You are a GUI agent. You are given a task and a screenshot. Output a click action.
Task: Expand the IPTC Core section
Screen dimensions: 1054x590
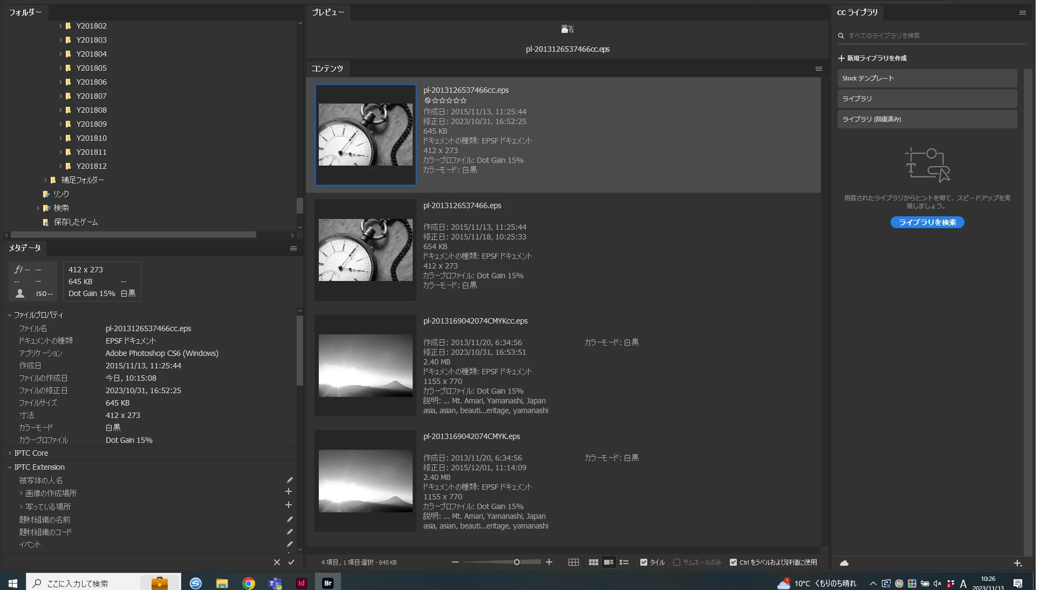(x=10, y=453)
